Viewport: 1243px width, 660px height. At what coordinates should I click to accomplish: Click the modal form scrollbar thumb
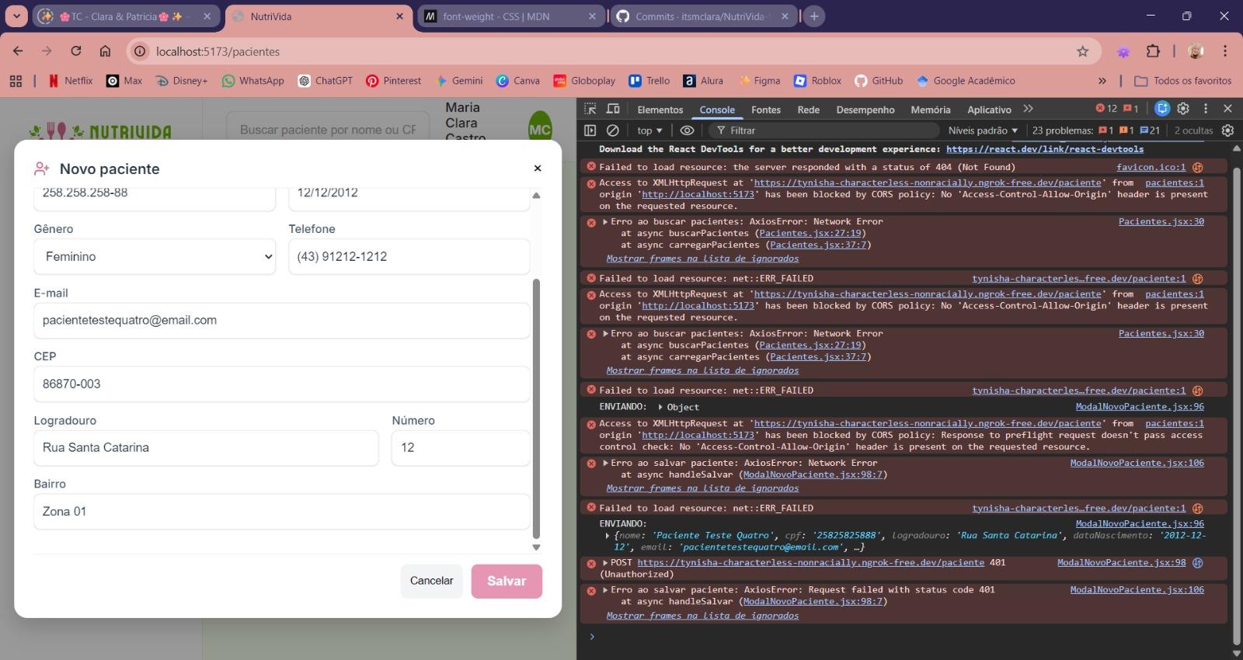(536, 408)
